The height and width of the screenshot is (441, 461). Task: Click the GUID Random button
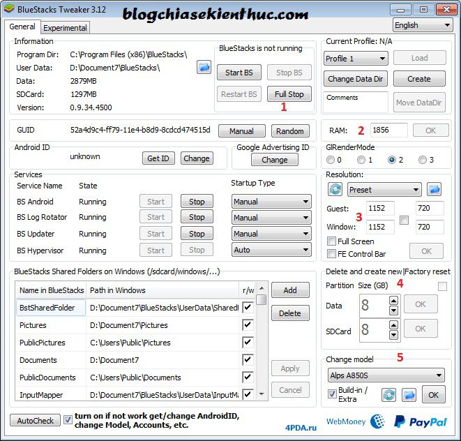290,131
